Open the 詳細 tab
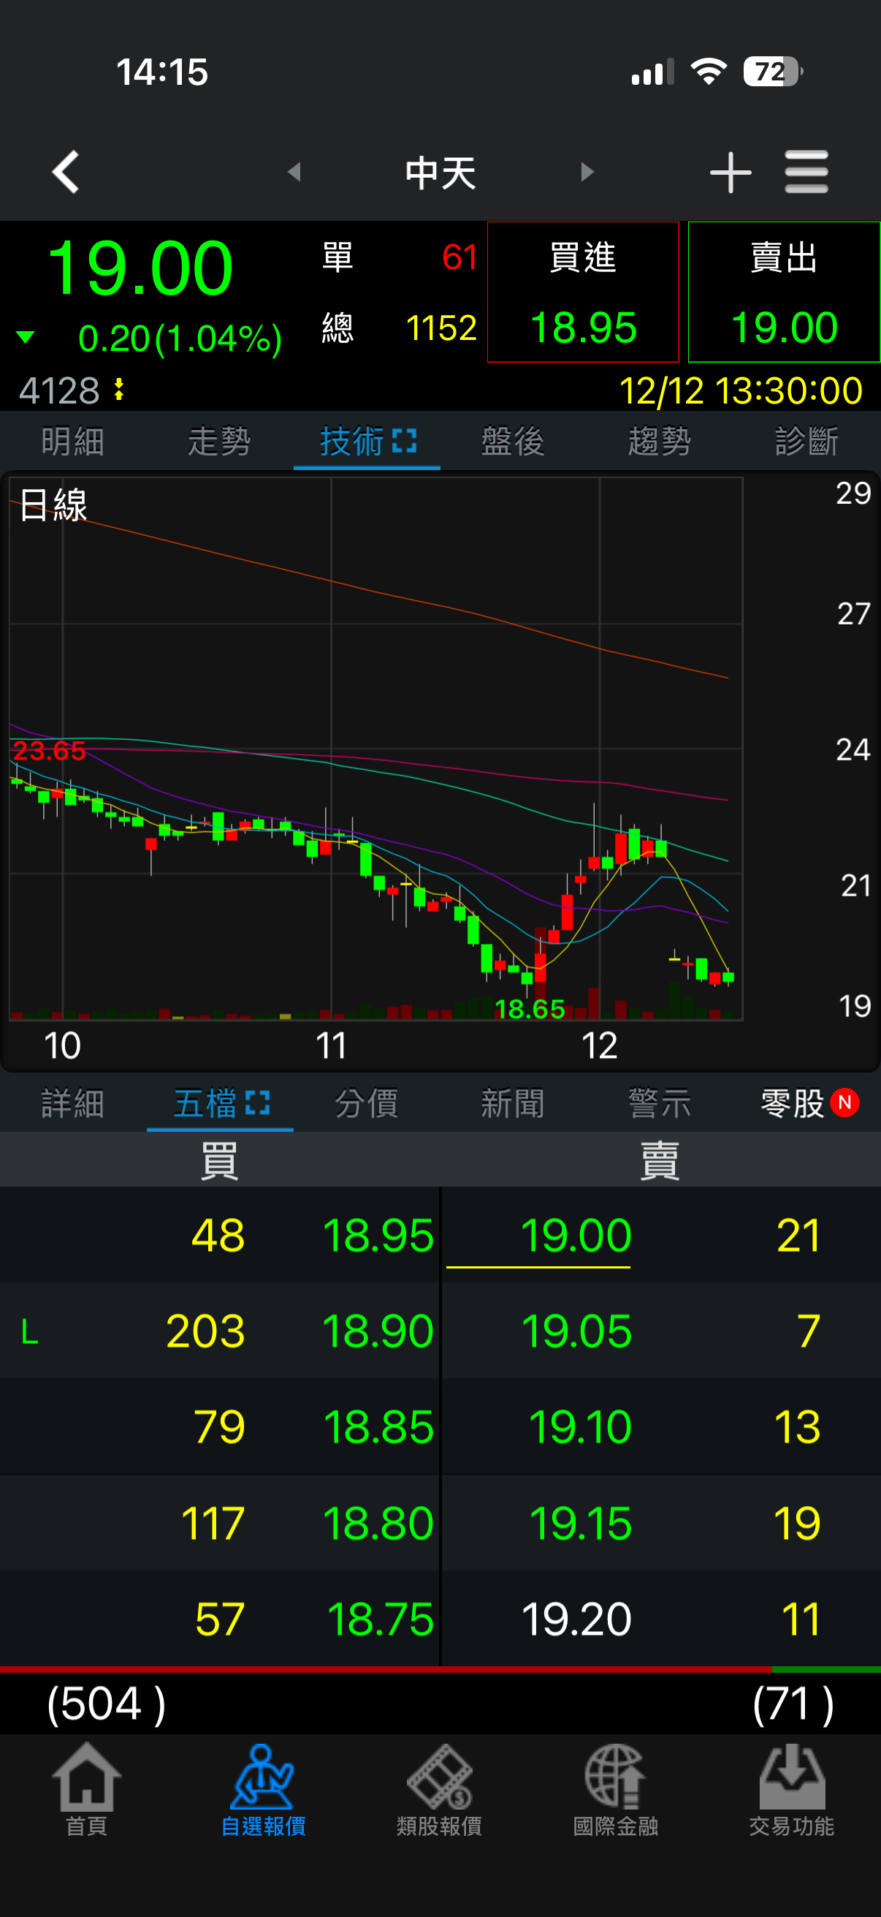The height and width of the screenshot is (1917, 881). [73, 1103]
